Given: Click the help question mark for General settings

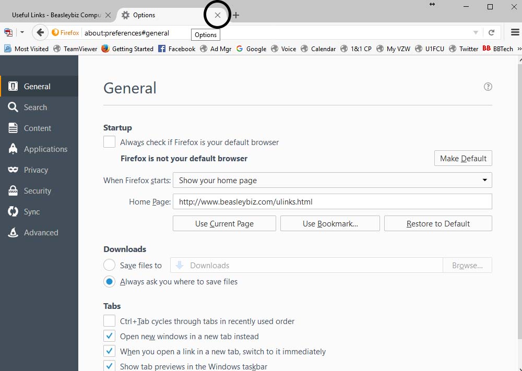Looking at the screenshot, I should [x=488, y=87].
